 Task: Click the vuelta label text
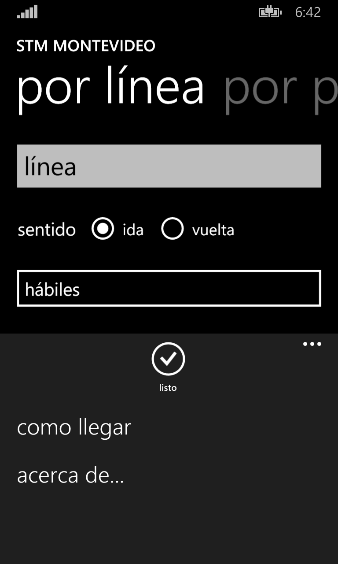coord(213,230)
